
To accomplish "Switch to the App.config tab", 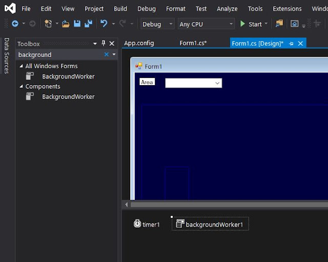I will [139, 43].
